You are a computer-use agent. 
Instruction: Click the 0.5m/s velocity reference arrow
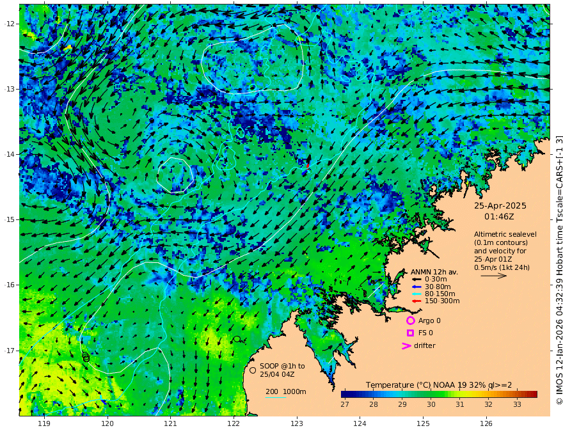click(494, 276)
